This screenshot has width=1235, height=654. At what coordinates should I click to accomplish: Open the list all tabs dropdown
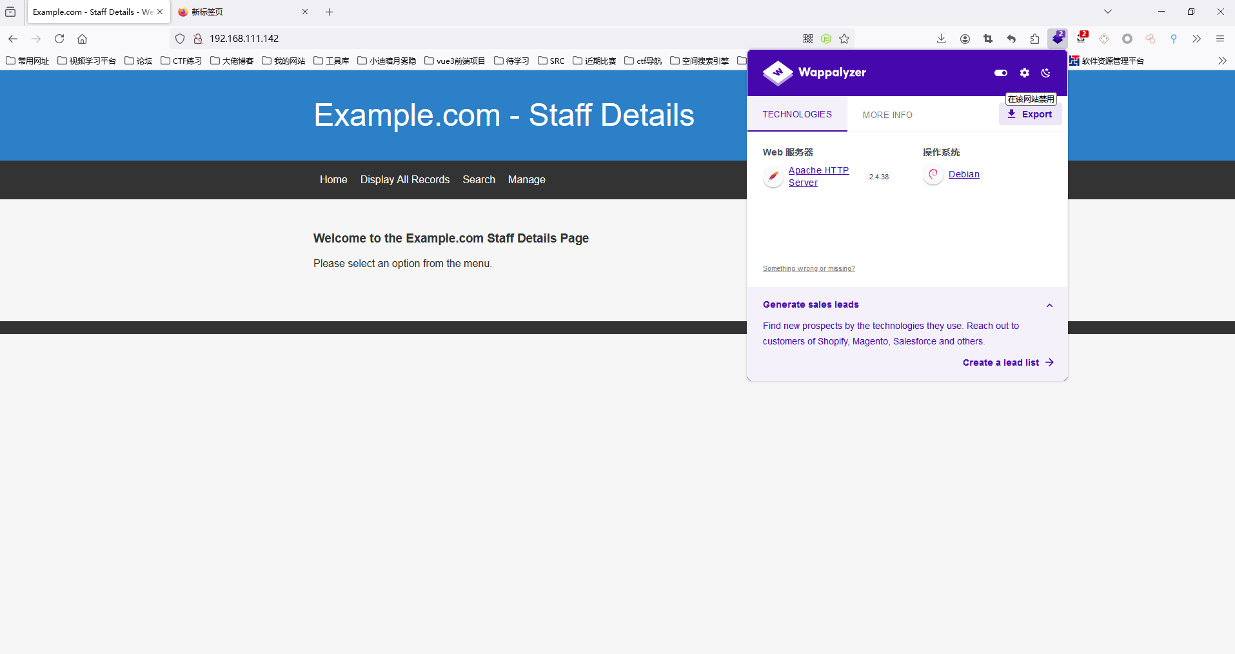(x=1107, y=12)
